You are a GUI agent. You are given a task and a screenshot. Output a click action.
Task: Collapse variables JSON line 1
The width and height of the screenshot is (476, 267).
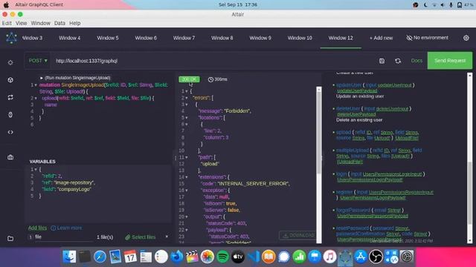[x=36, y=170]
